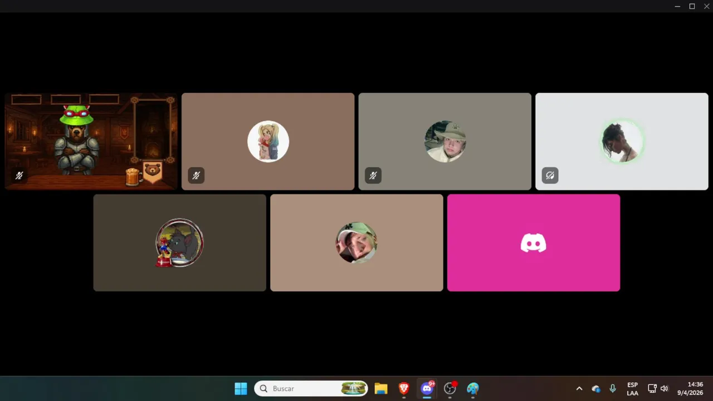Screen dimensions: 713x401
Task: Open the Windows Start menu
Action: point(241,389)
